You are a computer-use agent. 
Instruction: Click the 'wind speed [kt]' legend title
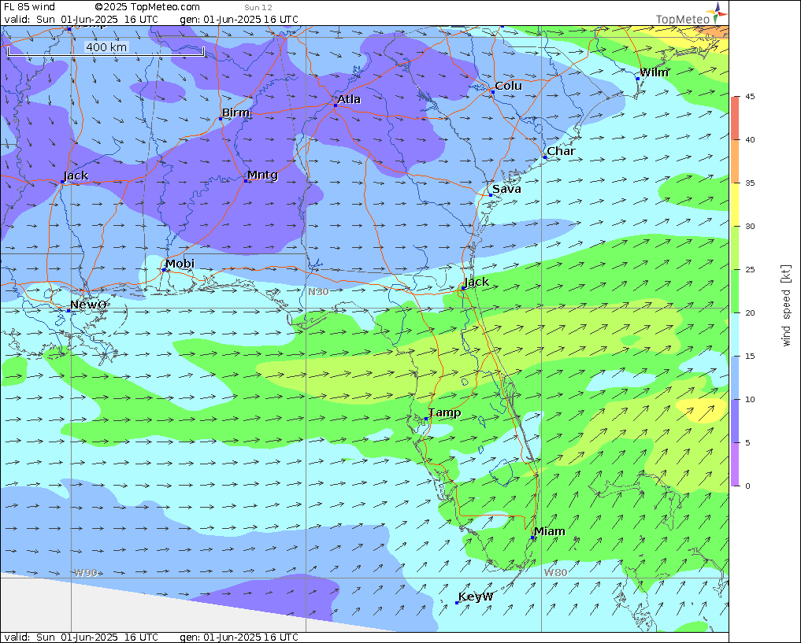786,305
